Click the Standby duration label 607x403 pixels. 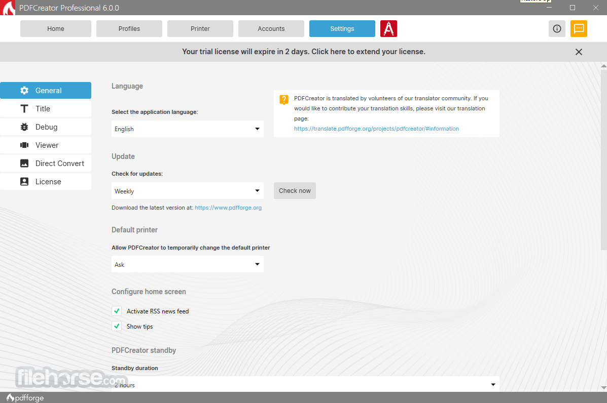pos(135,368)
